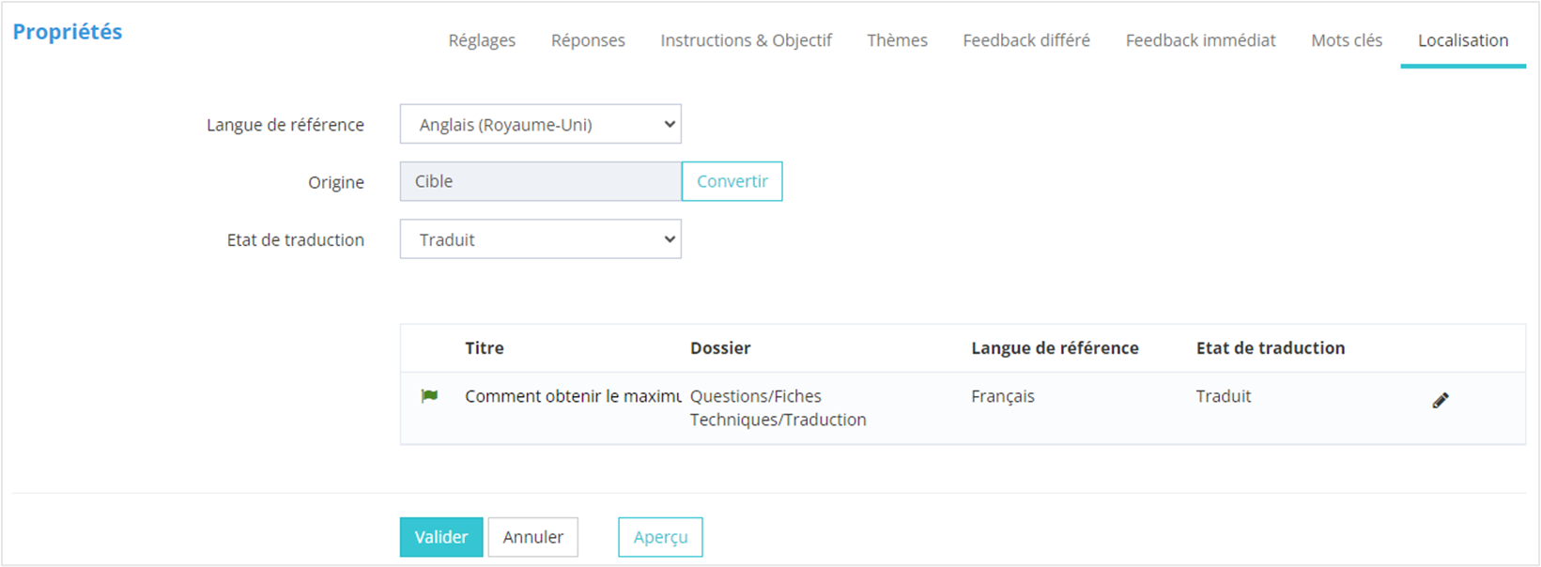The height and width of the screenshot is (567, 1541).
Task: Select the Localisation tab
Action: [x=1463, y=40]
